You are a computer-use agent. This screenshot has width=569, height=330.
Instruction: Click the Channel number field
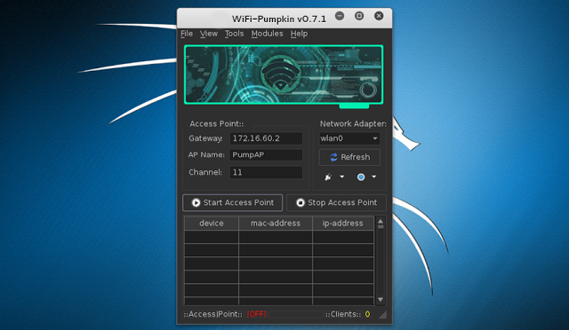pyautogui.click(x=266, y=172)
